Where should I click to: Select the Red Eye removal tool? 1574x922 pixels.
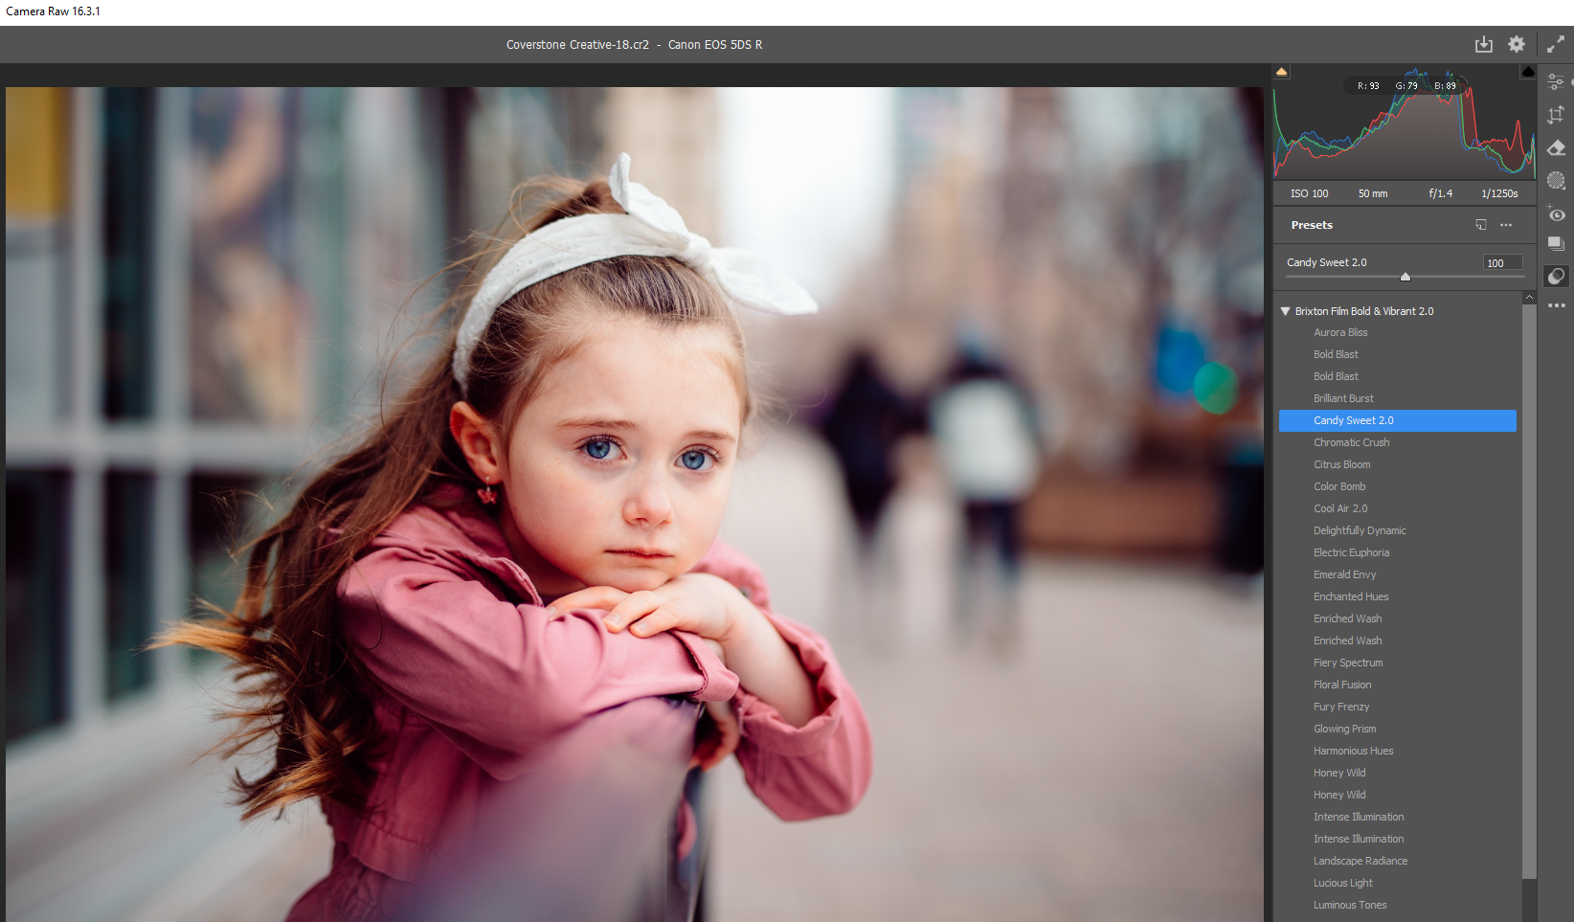(x=1556, y=214)
